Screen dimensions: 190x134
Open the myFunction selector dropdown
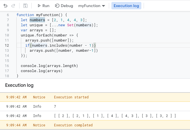[92, 6]
